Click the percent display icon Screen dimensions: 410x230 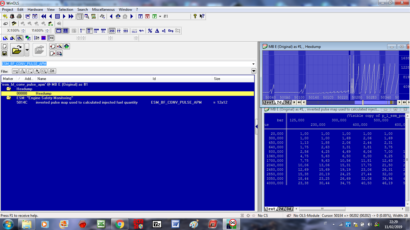[x=150, y=31]
